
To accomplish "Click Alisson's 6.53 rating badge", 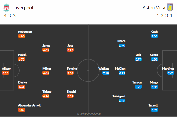I will 6,73.
